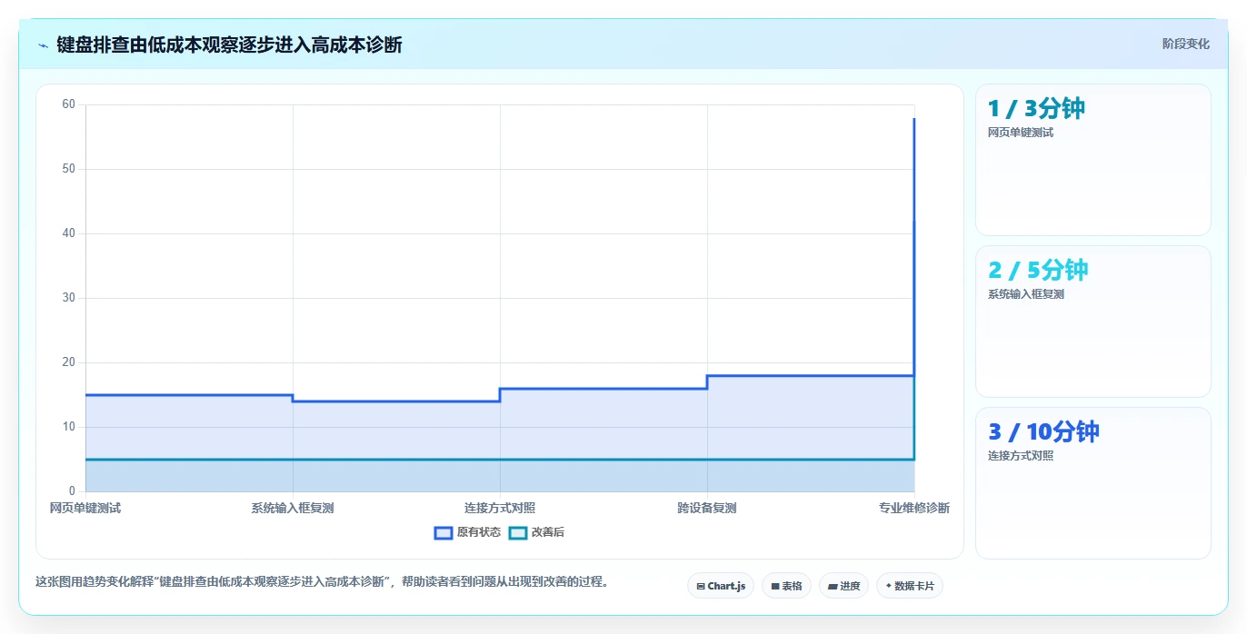The image size is (1247, 634).
Task: Click the 表格 tag
Action: [x=786, y=586]
